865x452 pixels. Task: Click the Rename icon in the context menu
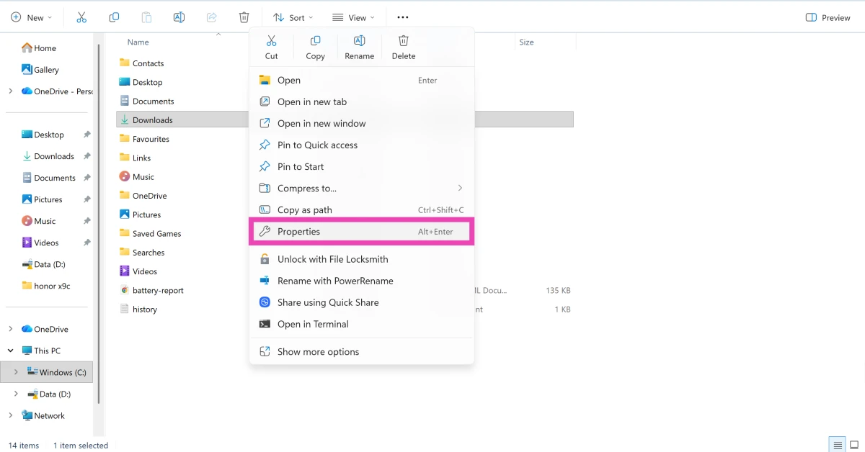coord(359,46)
